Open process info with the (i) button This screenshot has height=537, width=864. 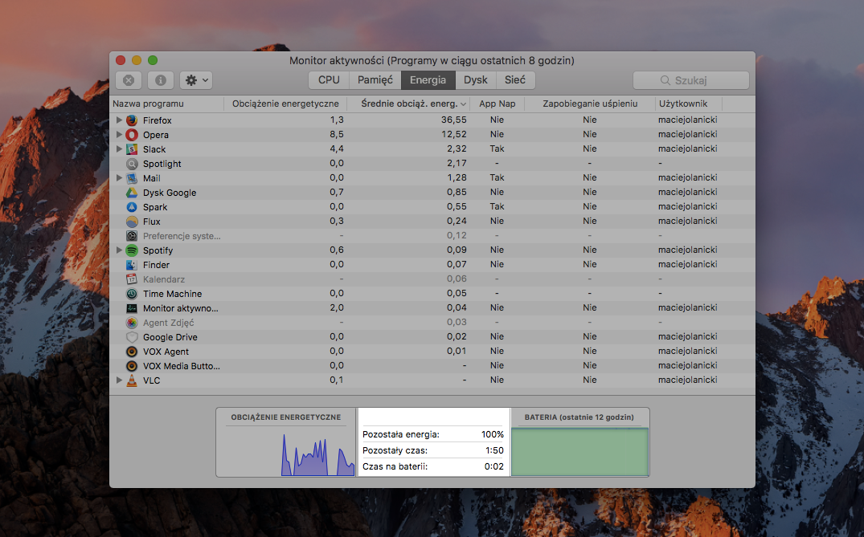coord(160,80)
